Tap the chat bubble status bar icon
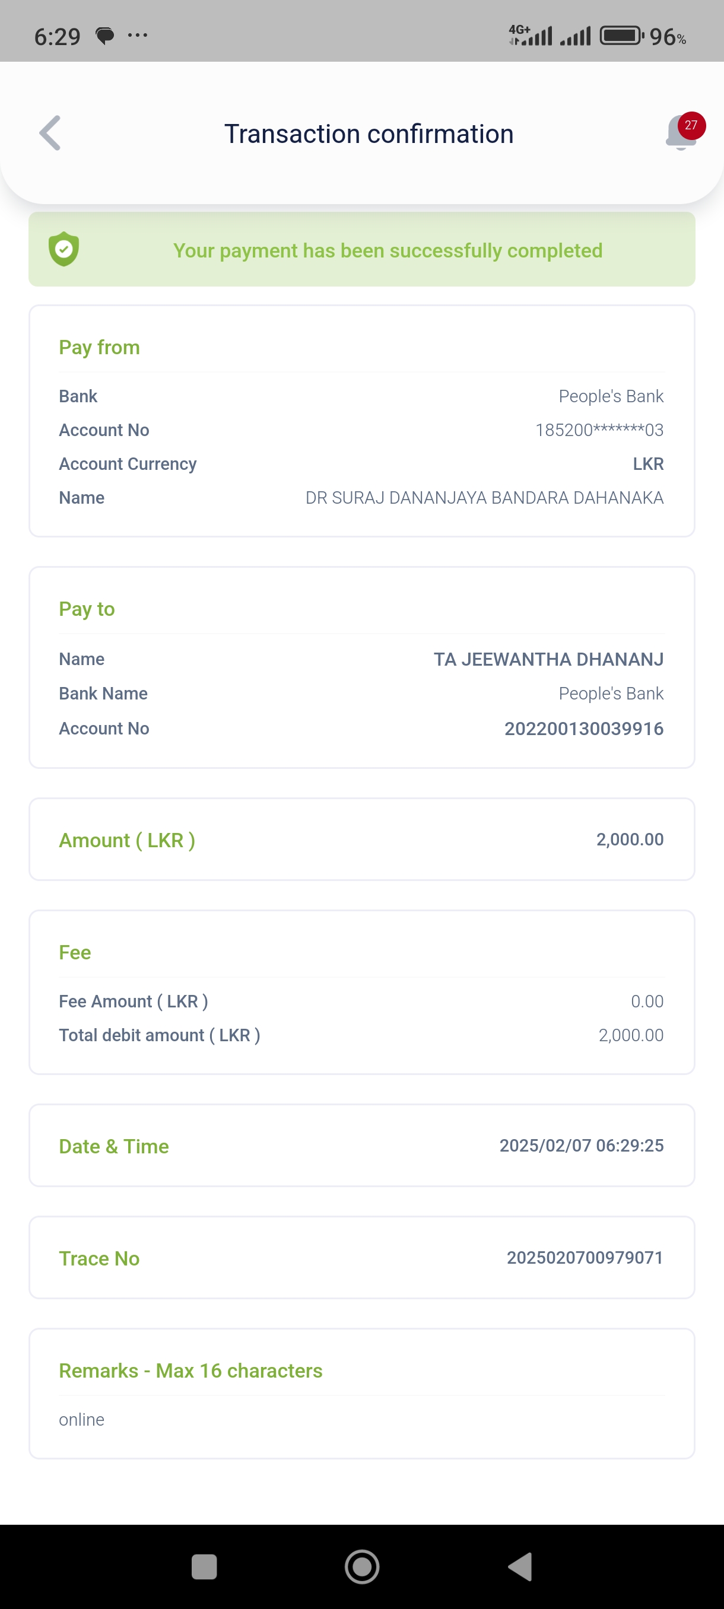This screenshot has height=1609, width=724. click(105, 36)
